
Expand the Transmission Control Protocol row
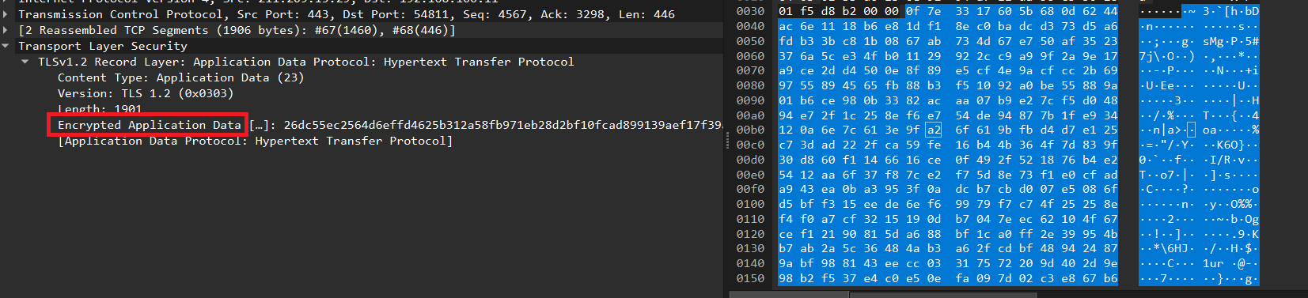tap(6, 14)
